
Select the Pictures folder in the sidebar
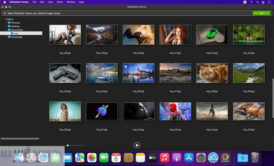click(16, 23)
